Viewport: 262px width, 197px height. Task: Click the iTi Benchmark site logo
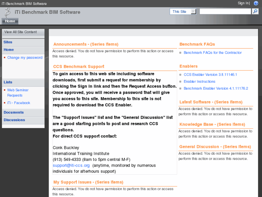[7, 12]
